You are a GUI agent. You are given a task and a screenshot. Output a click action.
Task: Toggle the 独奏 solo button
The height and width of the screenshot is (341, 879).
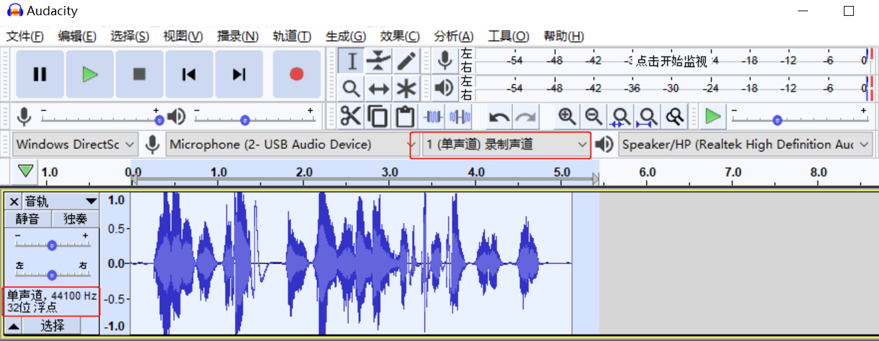tap(75, 219)
